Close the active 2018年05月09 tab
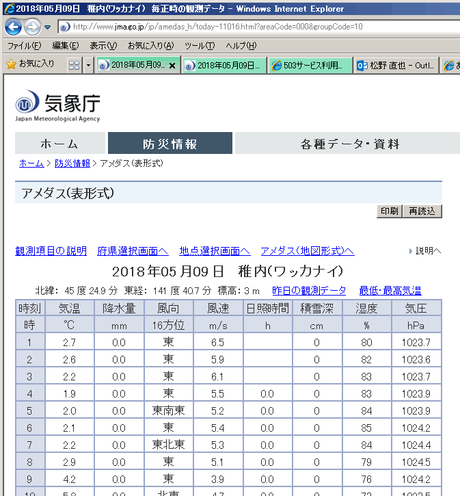 172,66
